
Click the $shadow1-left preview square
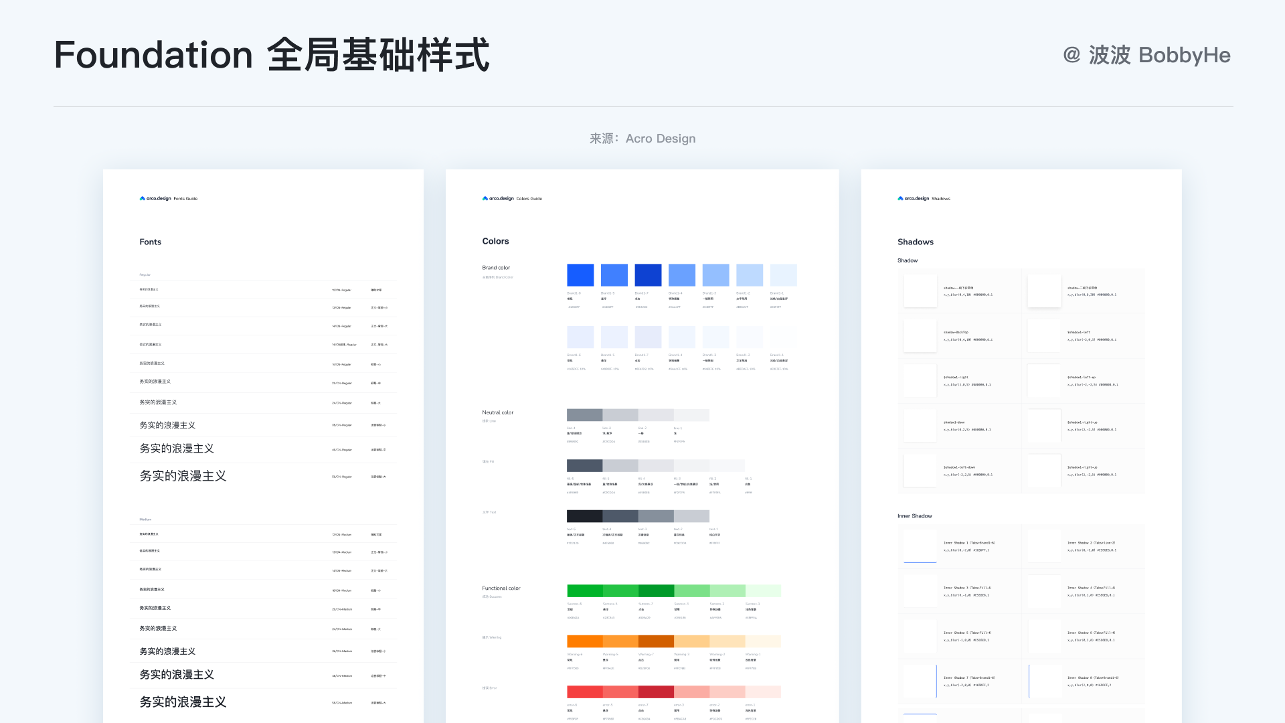click(1043, 336)
